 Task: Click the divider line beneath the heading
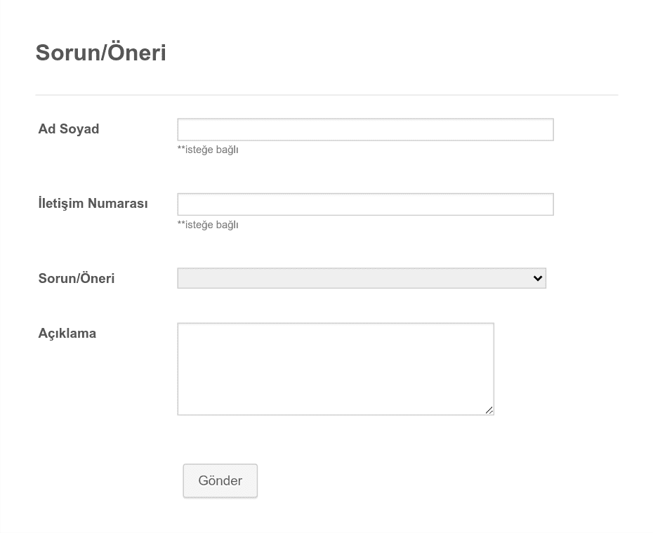click(x=327, y=95)
